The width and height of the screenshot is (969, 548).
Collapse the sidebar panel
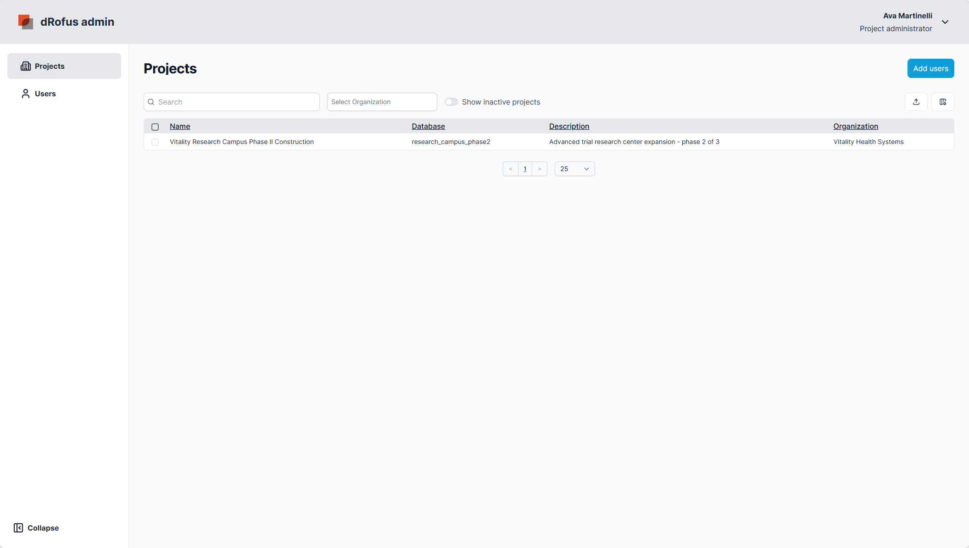[36, 528]
